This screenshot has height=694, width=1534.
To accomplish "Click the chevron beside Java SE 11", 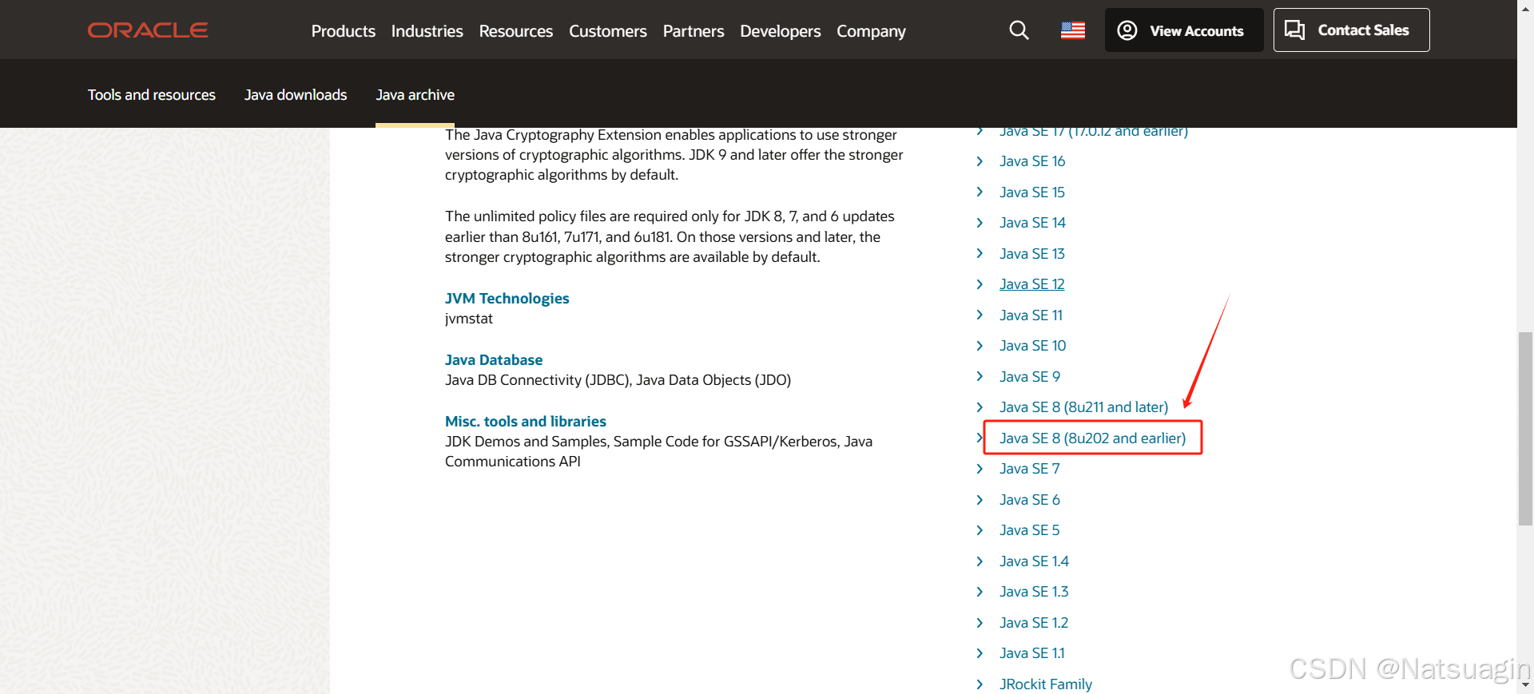I will 980,315.
